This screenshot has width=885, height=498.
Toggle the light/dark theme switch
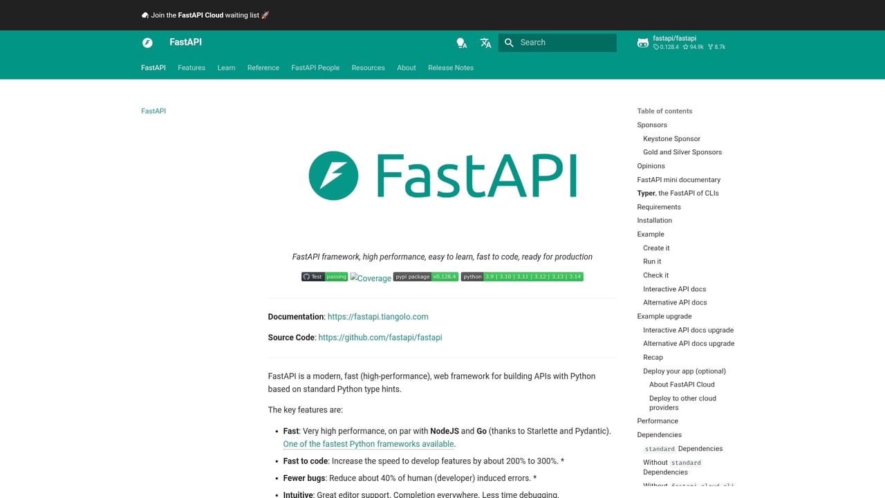click(461, 42)
